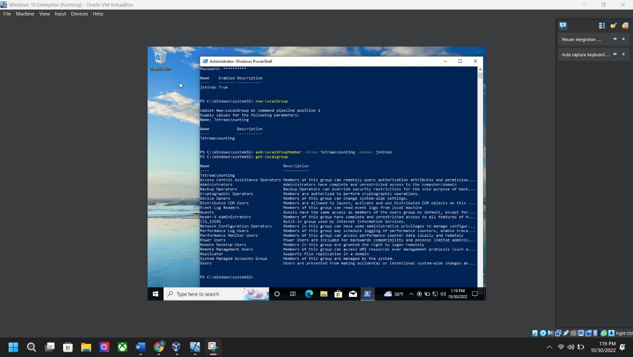The height and width of the screenshot is (357, 633).
Task: Dismiss the Auto capture keyboard notification
Action: [x=624, y=55]
